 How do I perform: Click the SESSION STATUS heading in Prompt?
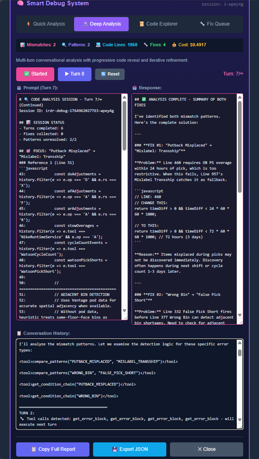coord(41,123)
